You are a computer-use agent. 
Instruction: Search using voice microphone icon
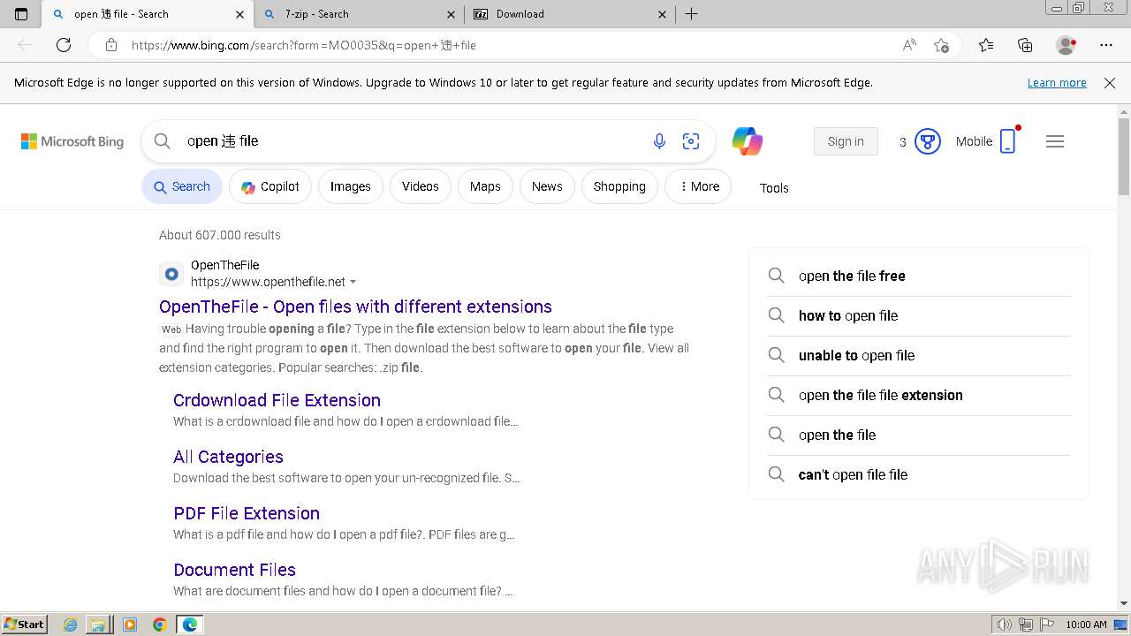coord(659,141)
